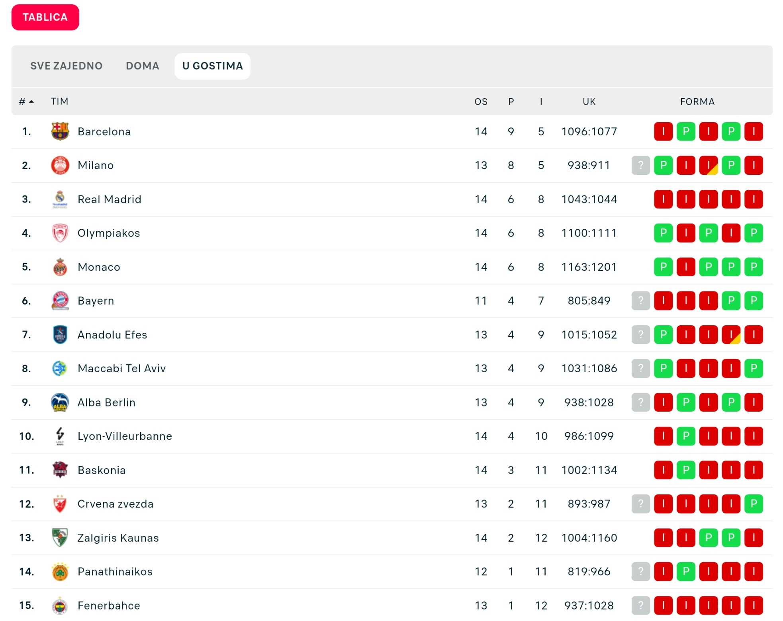Viewport: 783px width, 621px height.
Task: Click the Lyon-Villeurbanne logo
Action: 60,436
